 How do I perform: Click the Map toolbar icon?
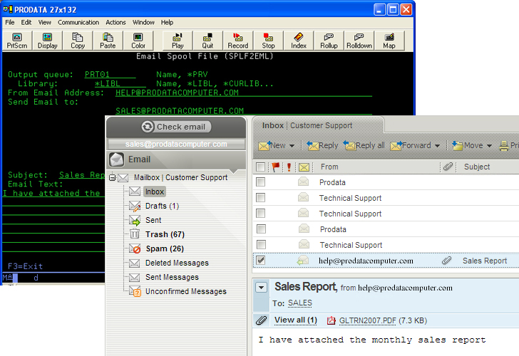click(x=389, y=41)
